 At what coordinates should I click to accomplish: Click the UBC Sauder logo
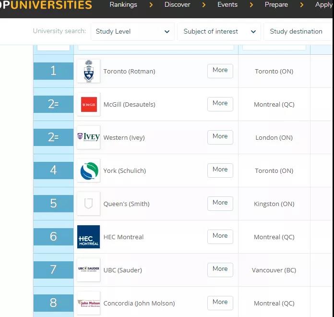88,270
